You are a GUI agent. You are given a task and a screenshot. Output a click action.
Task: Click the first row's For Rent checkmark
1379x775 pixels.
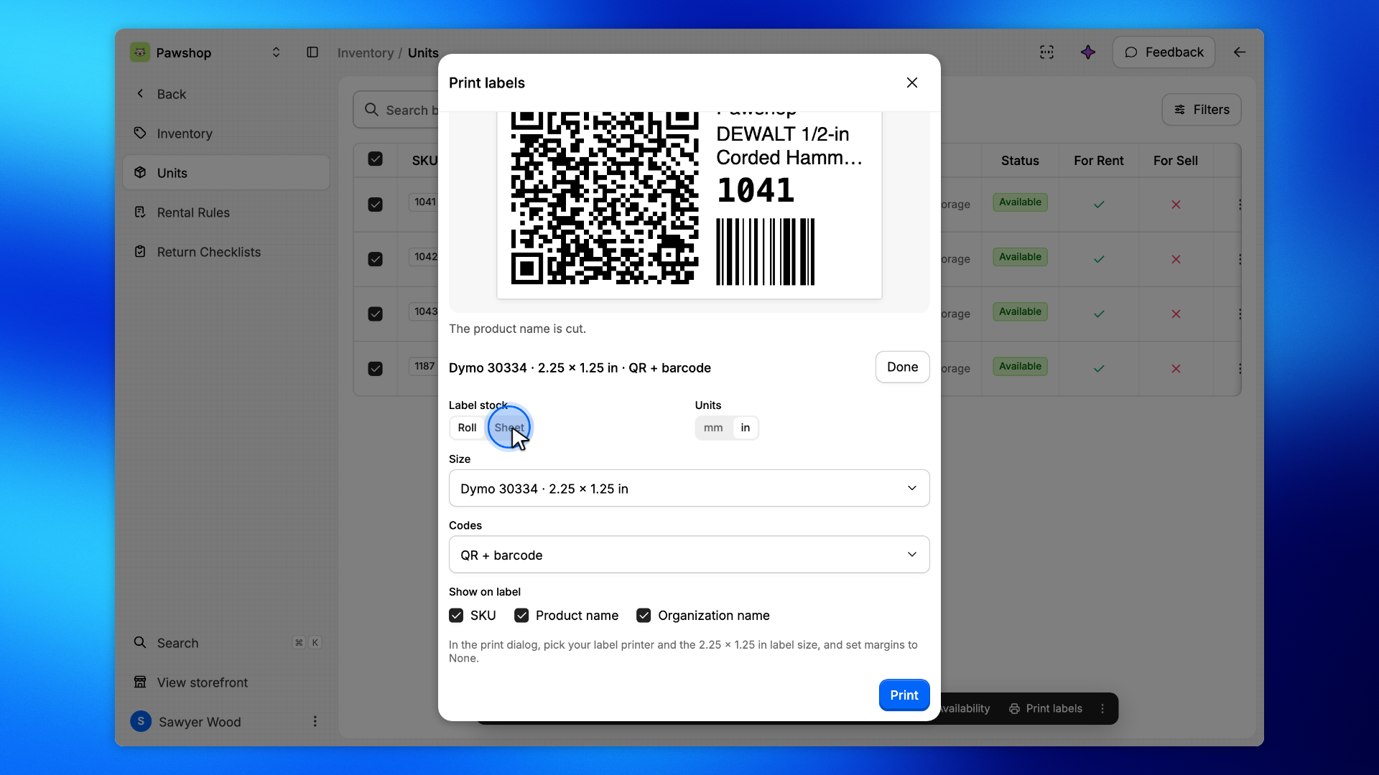(1099, 205)
